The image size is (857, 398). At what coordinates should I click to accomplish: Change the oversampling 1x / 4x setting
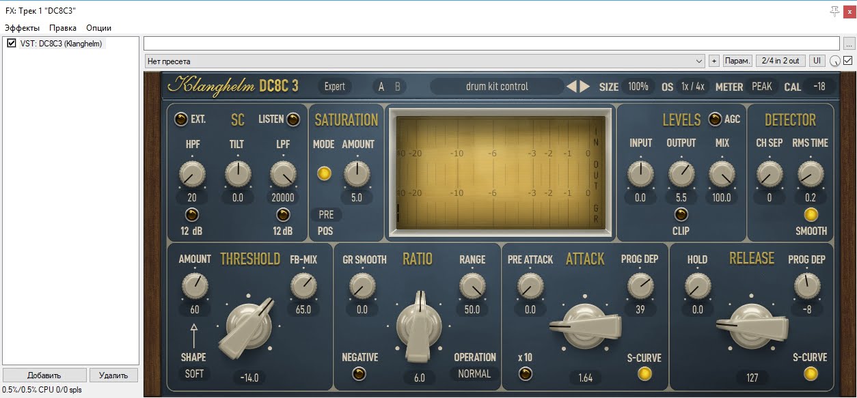click(692, 87)
